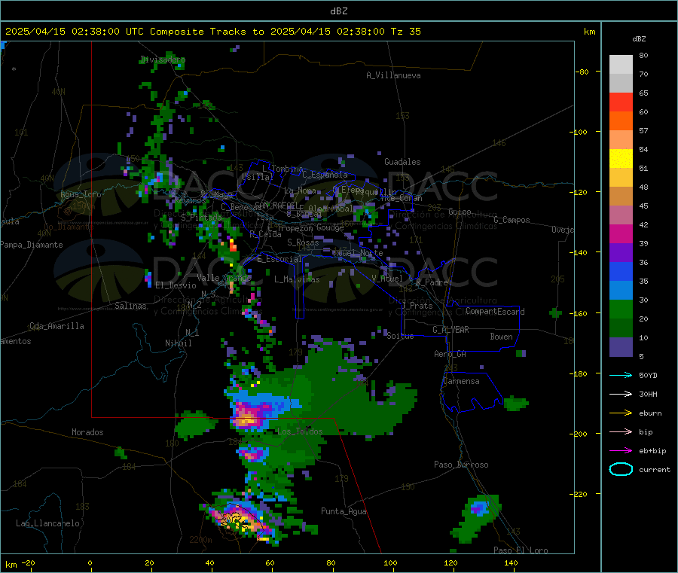Click the Punta_Agua place label
This screenshot has height=573, width=678.
pyautogui.click(x=344, y=511)
